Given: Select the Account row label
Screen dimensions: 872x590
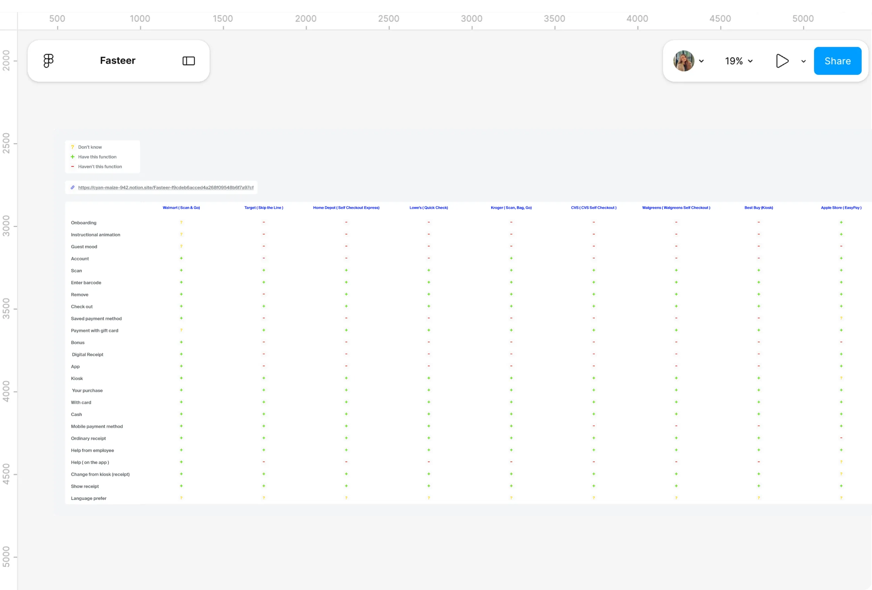Looking at the screenshot, I should (x=80, y=259).
